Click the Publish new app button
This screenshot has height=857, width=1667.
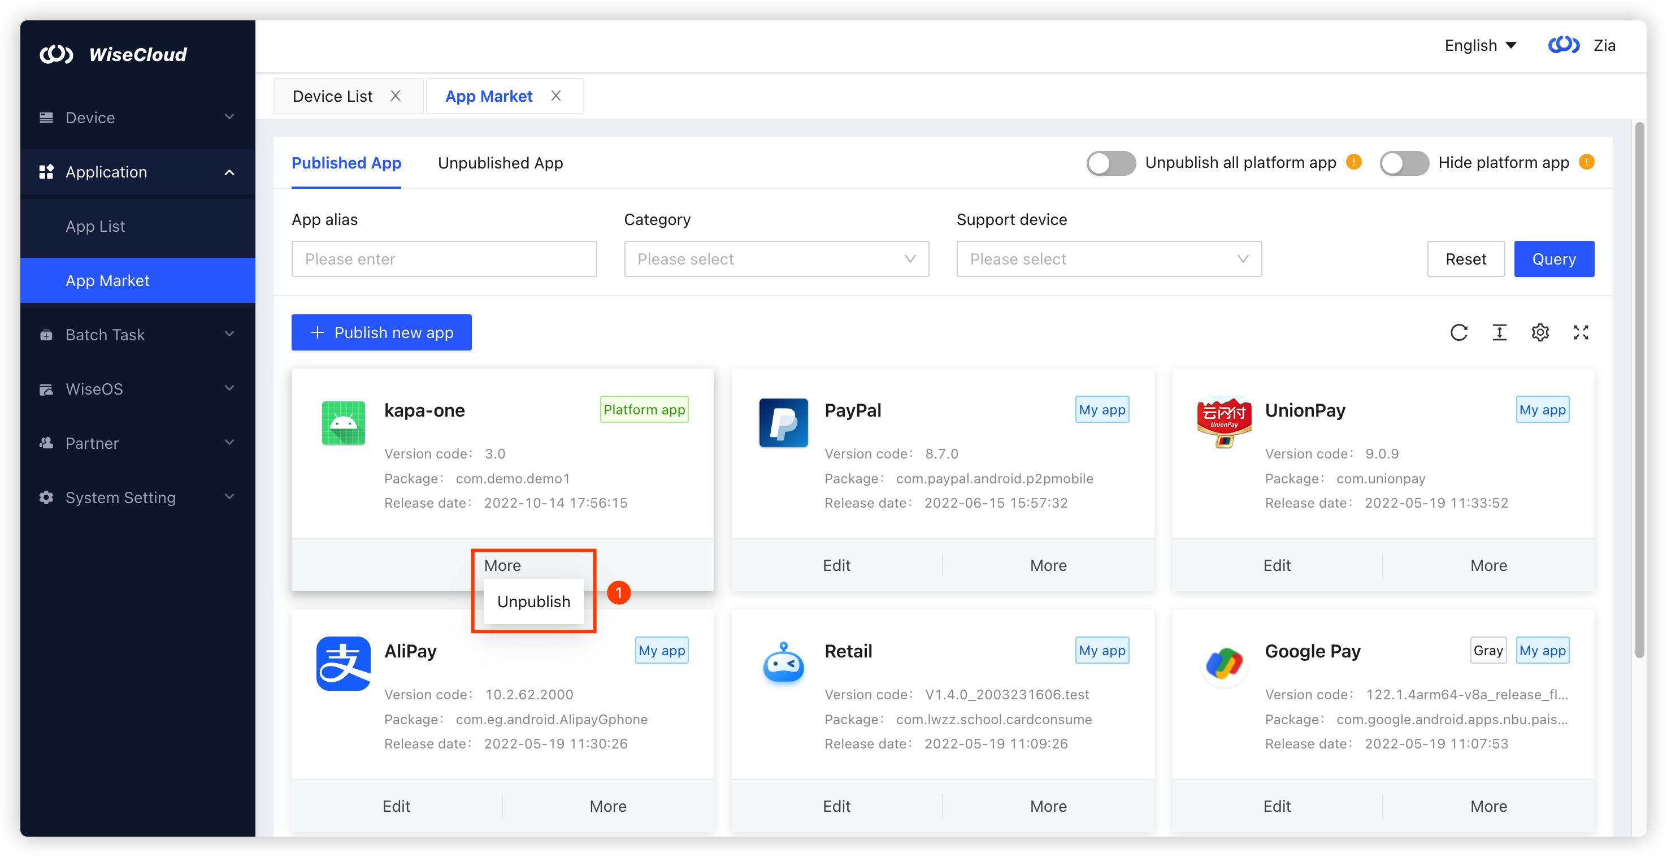[x=381, y=332]
